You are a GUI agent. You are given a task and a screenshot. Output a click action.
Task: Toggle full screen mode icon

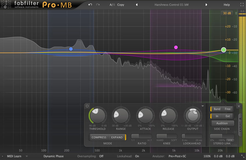click(242, 5)
